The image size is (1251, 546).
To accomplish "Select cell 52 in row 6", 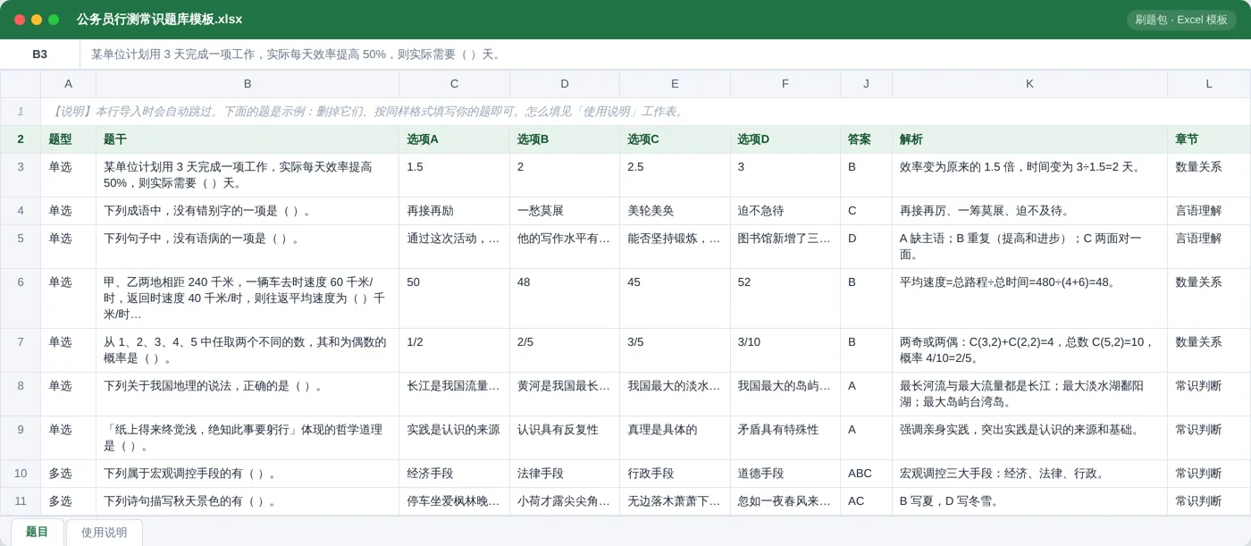I will pos(785,298).
